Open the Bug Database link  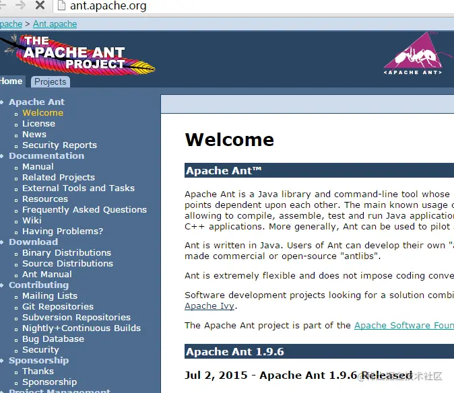[53, 338]
